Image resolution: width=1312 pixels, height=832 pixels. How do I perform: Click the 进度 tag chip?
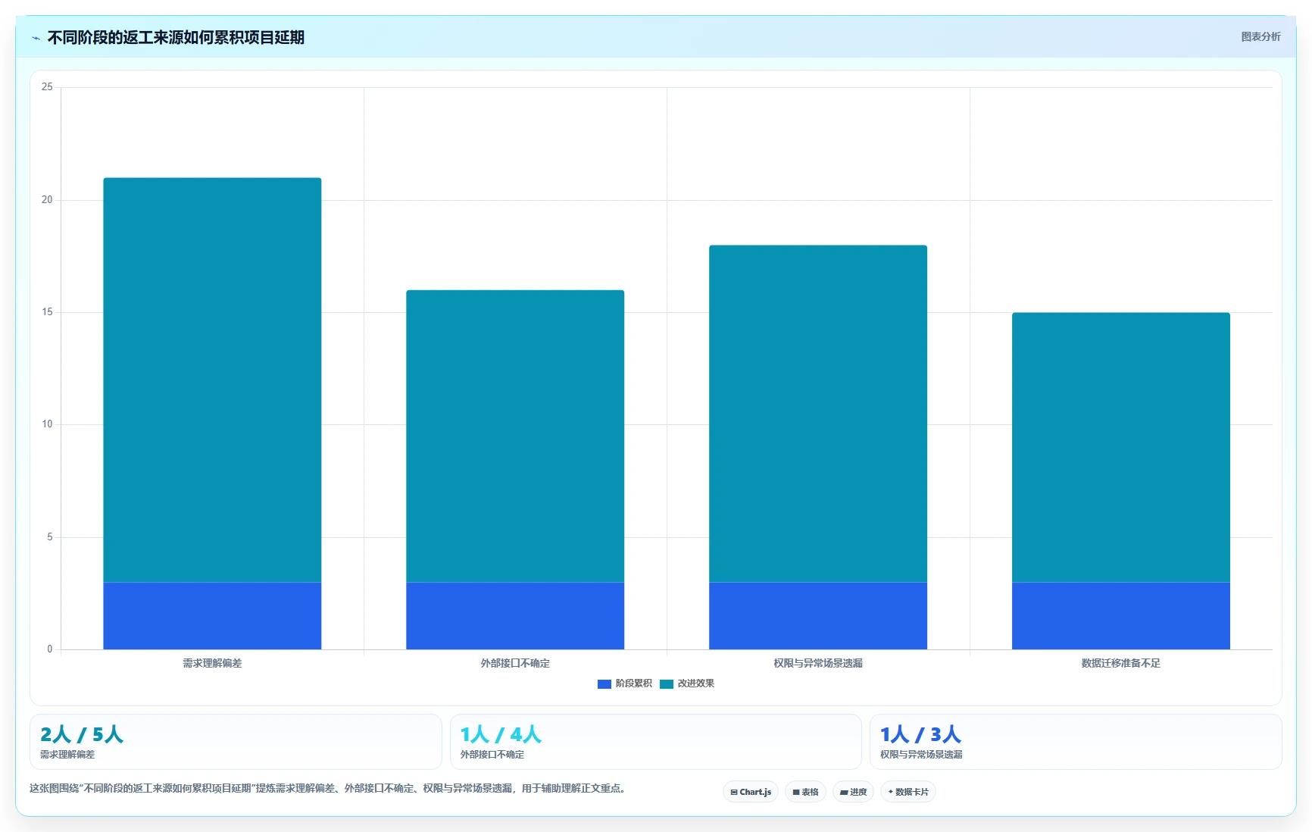click(x=853, y=792)
